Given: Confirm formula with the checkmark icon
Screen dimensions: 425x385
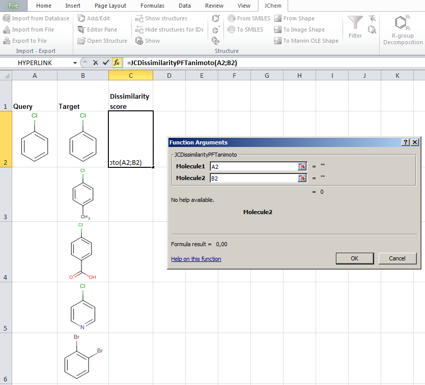Looking at the screenshot, I should tap(106, 63).
